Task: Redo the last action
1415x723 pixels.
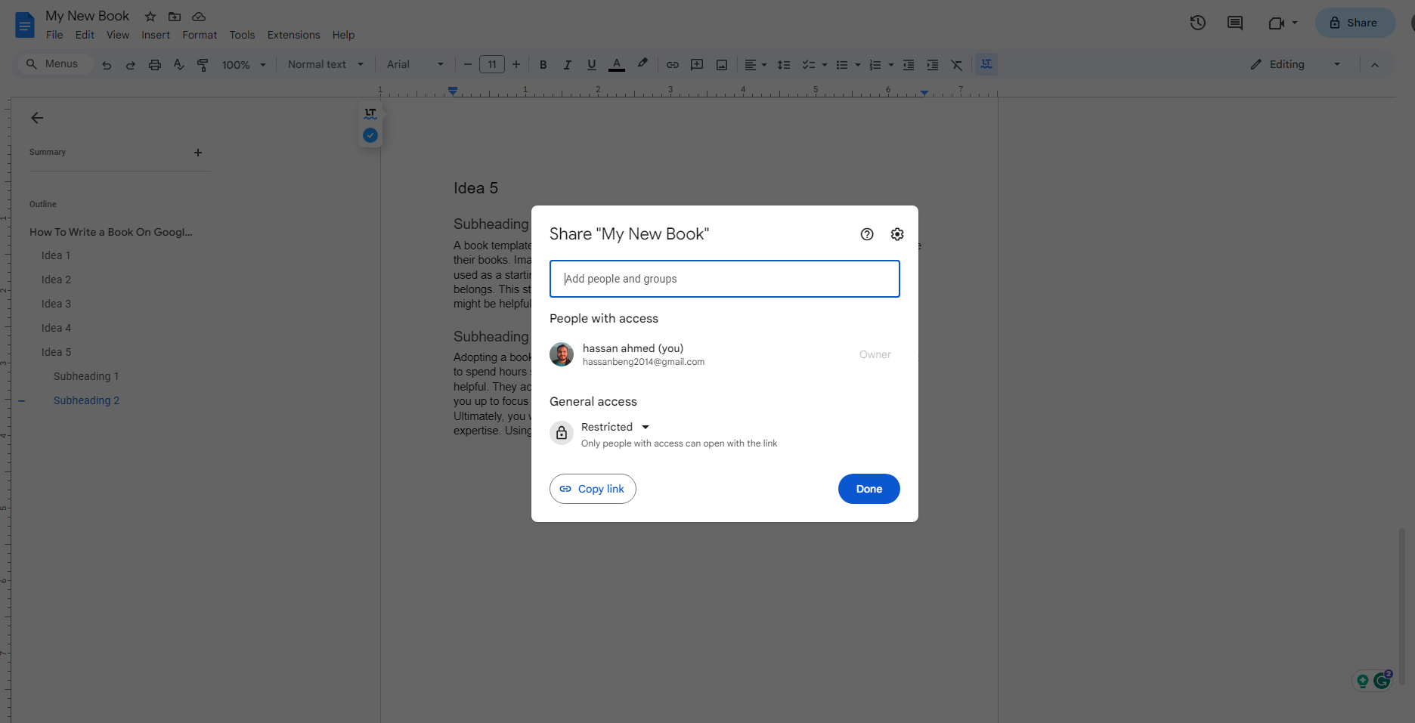Action: [130, 65]
